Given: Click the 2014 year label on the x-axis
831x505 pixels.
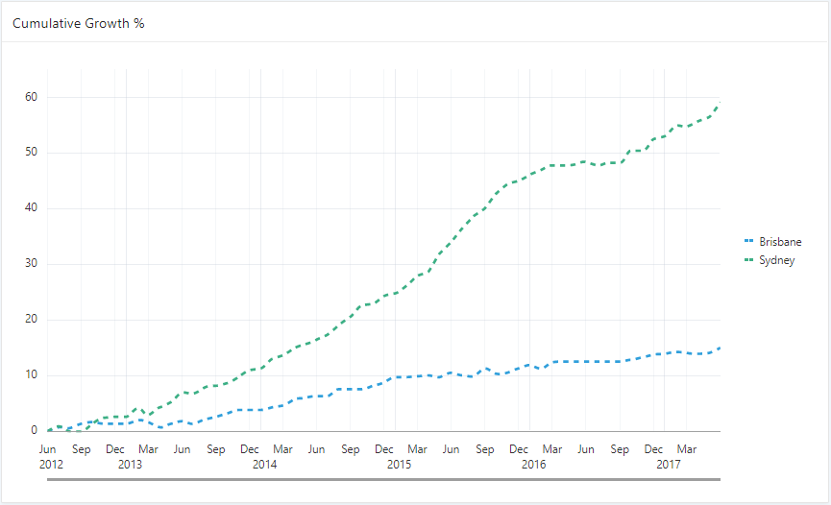Looking at the screenshot, I should click(x=265, y=464).
